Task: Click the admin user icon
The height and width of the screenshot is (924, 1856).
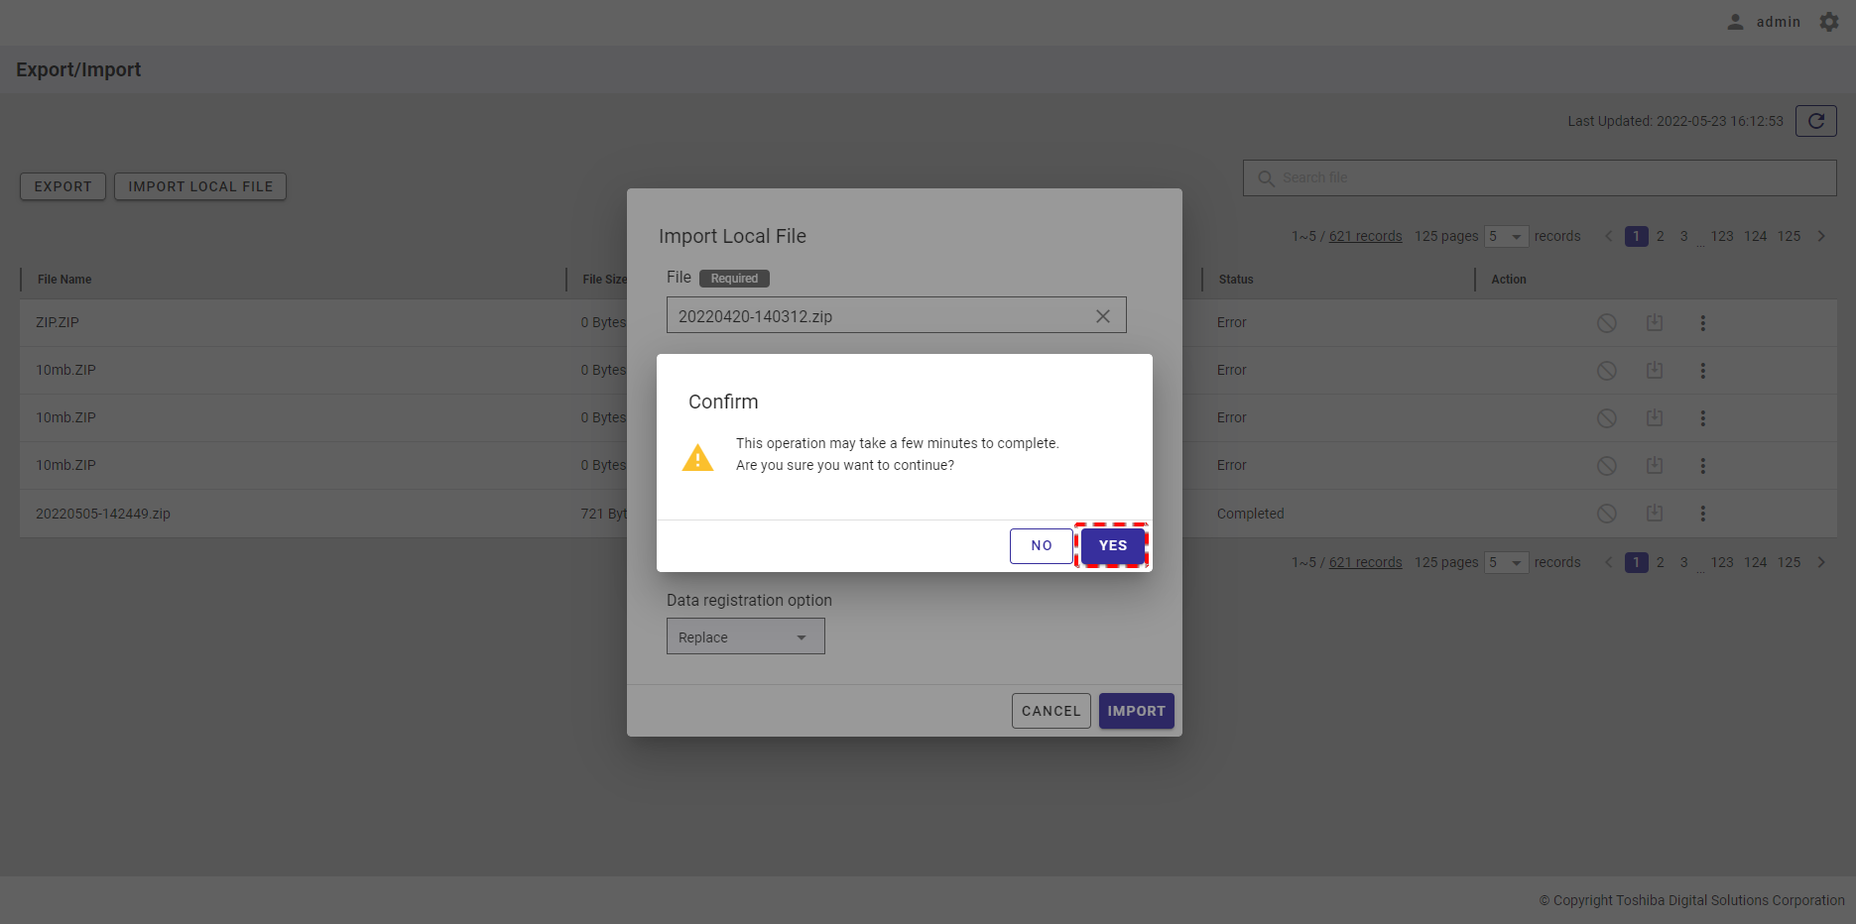Action: 1735,22
